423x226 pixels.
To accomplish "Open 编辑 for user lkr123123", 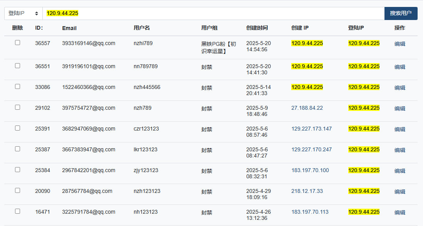I will click(x=399, y=150).
